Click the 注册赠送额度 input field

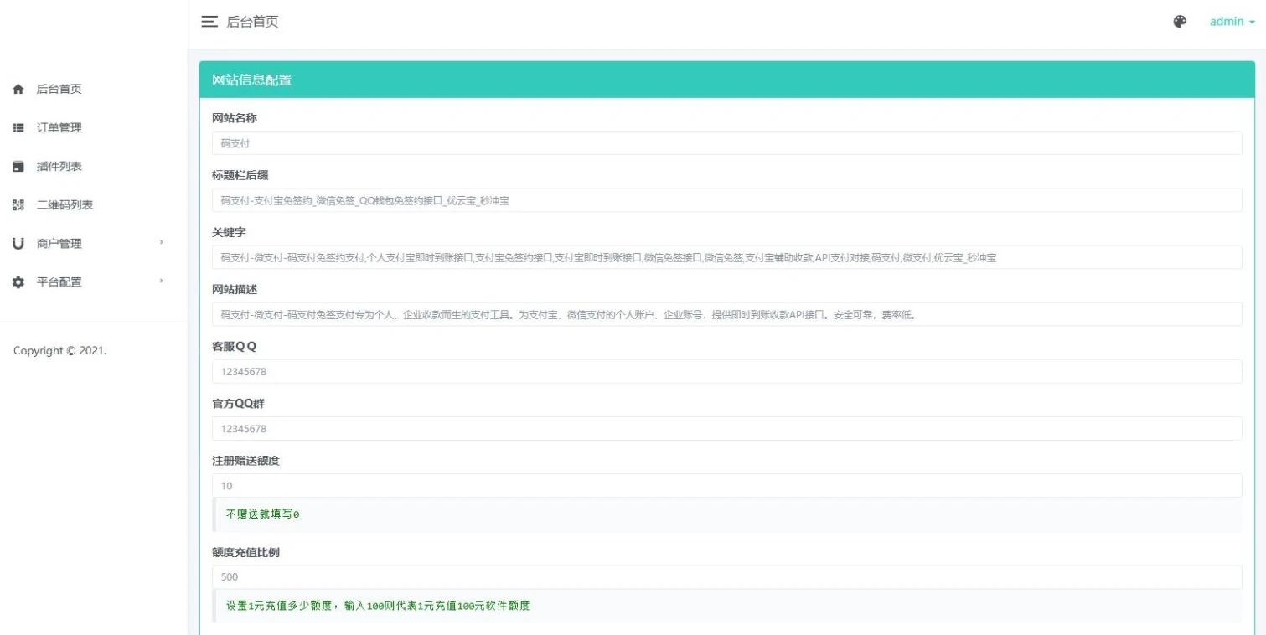726,485
